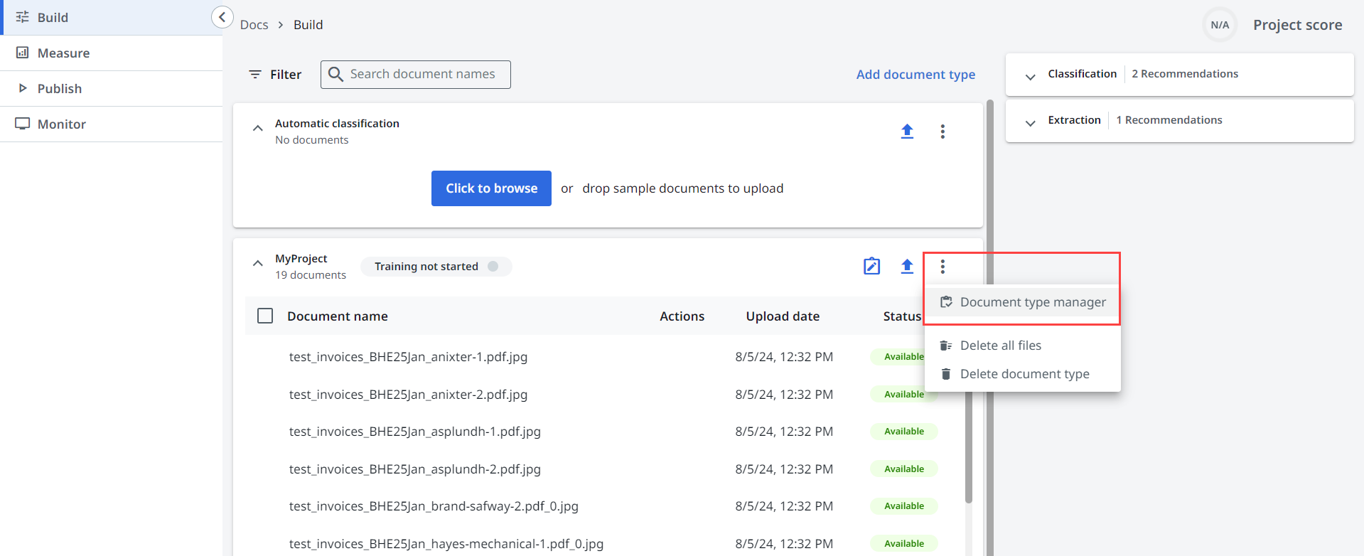Image resolution: width=1364 pixels, height=556 pixels.
Task: Click upload icon in Automatic classification section
Action: tap(907, 132)
